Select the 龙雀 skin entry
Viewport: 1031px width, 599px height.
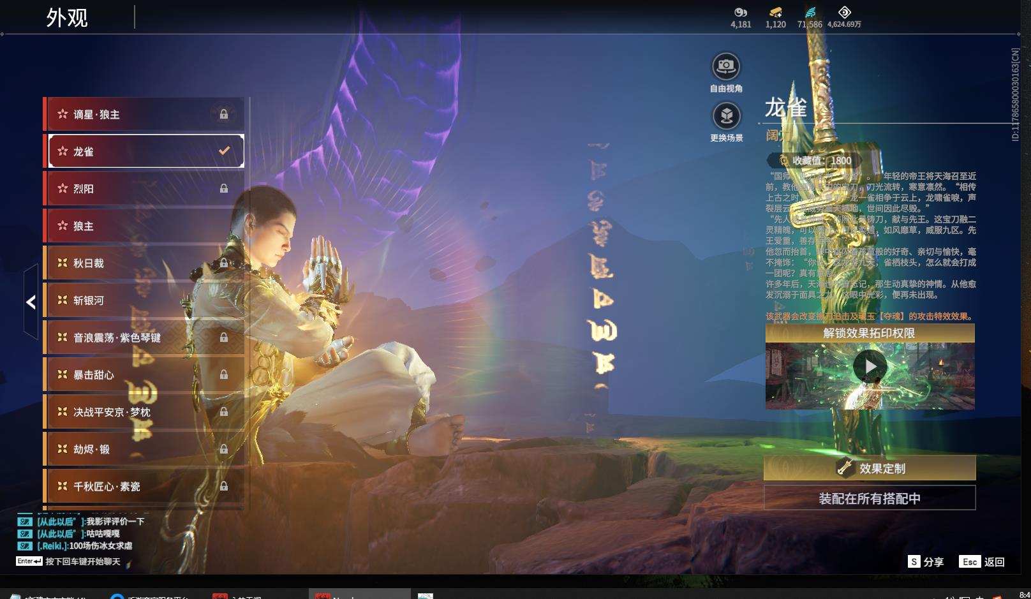pyautogui.click(x=144, y=151)
